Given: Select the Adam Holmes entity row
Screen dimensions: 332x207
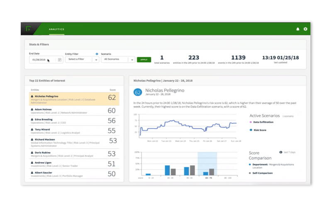Looking at the screenshot, I should [x=74, y=111].
